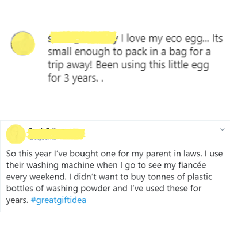The image size is (230, 230).
Task: Click the top commenter's yellow avatar
Action: (23, 44)
